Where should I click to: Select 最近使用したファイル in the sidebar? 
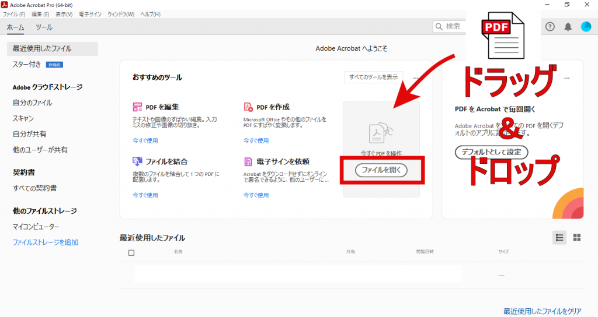click(x=52, y=49)
